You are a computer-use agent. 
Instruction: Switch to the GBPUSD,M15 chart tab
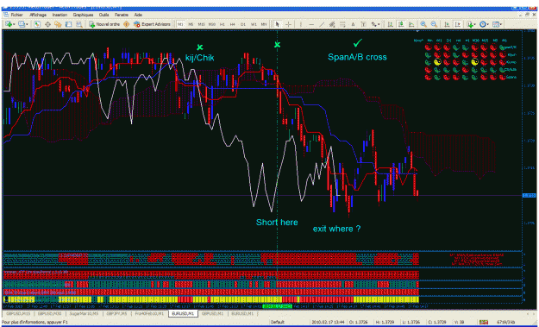pyautogui.click(x=17, y=313)
